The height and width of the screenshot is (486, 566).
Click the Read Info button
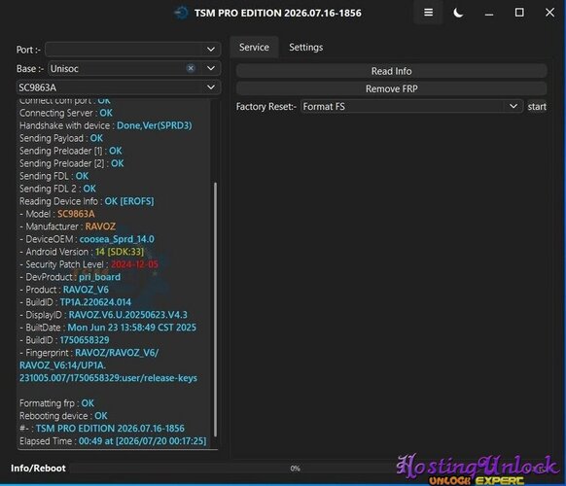[391, 71]
